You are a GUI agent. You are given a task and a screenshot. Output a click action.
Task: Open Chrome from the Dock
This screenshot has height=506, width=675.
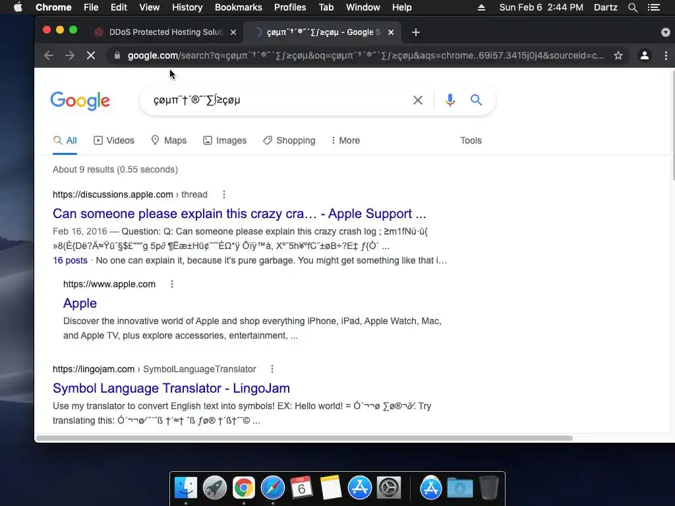244,488
